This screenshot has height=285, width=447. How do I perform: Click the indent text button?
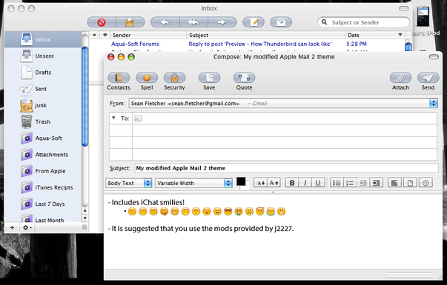coord(376,183)
